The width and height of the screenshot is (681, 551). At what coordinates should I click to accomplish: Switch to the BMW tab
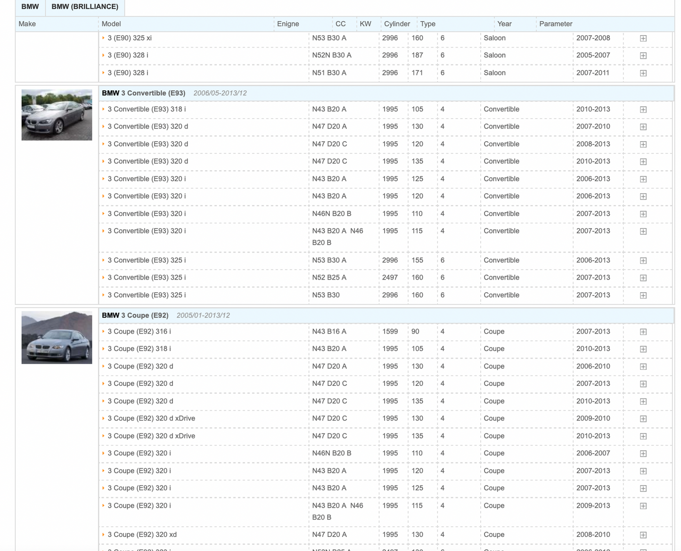(30, 7)
